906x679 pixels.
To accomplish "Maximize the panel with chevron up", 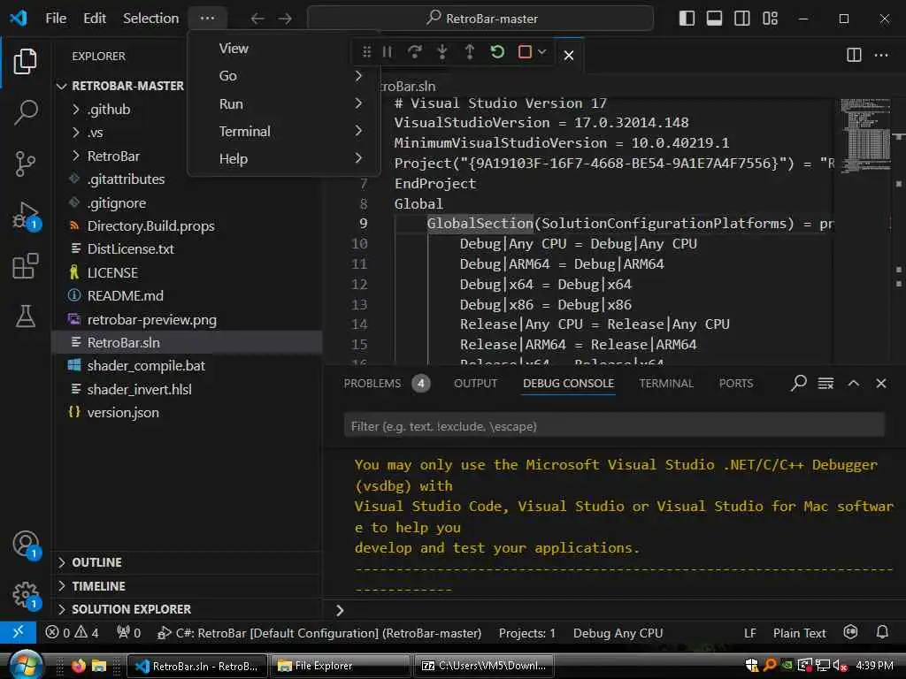I will point(854,383).
